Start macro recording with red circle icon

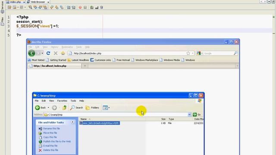pyautogui.click(x=80, y=7)
